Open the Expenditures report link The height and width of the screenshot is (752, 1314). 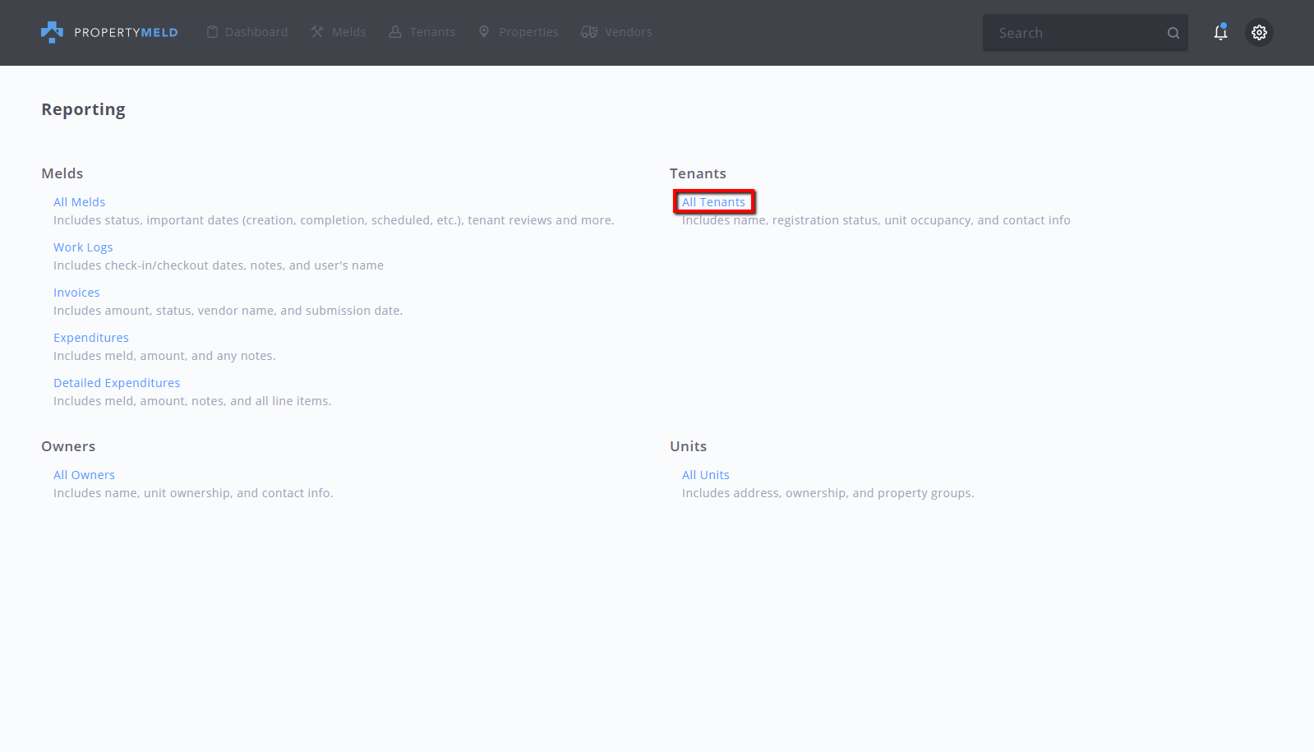tap(91, 338)
